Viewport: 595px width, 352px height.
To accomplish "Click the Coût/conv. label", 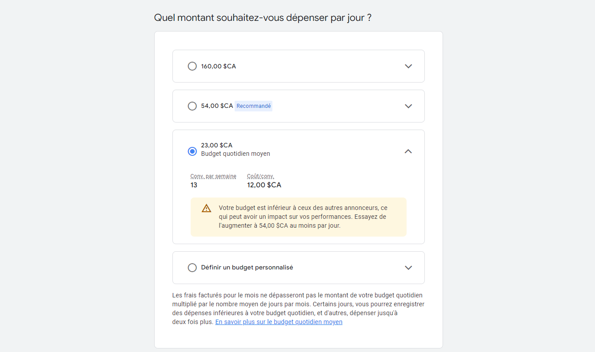I will [x=260, y=176].
